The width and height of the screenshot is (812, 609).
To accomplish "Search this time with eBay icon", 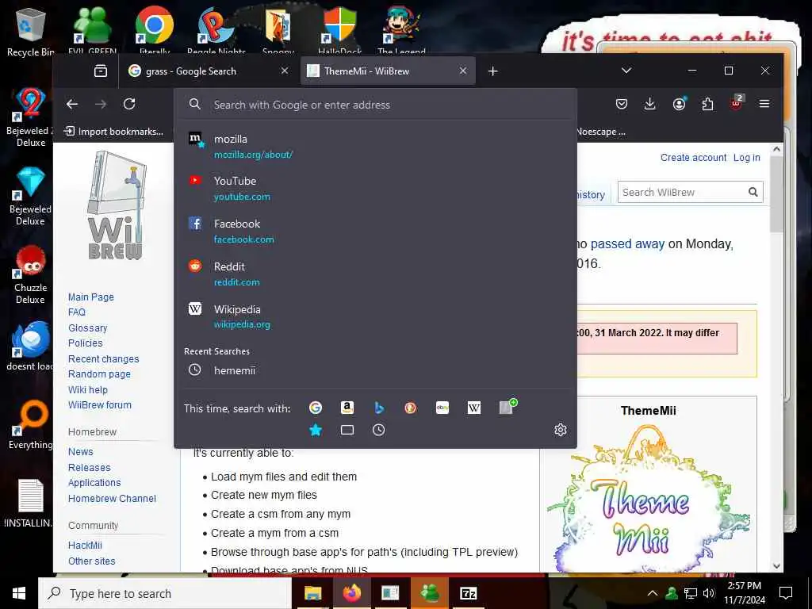I will click(x=442, y=408).
